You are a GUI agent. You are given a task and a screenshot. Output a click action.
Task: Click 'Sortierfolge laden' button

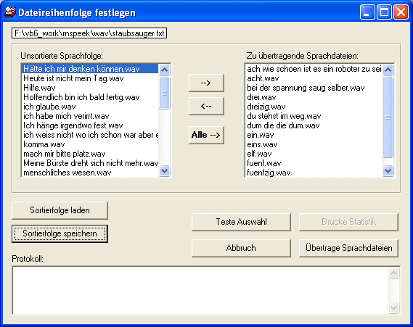60,210
